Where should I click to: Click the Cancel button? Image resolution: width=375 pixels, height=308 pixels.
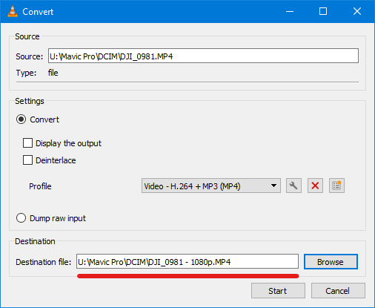point(338,291)
